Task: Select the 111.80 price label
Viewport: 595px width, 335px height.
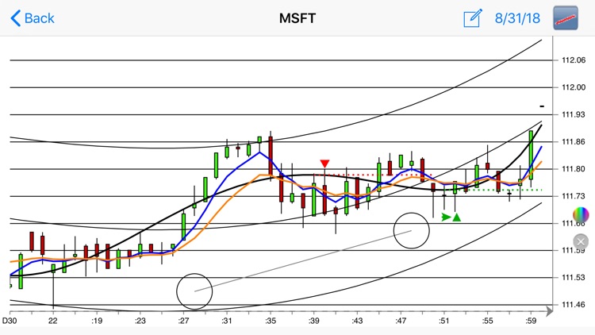Action: (574, 169)
